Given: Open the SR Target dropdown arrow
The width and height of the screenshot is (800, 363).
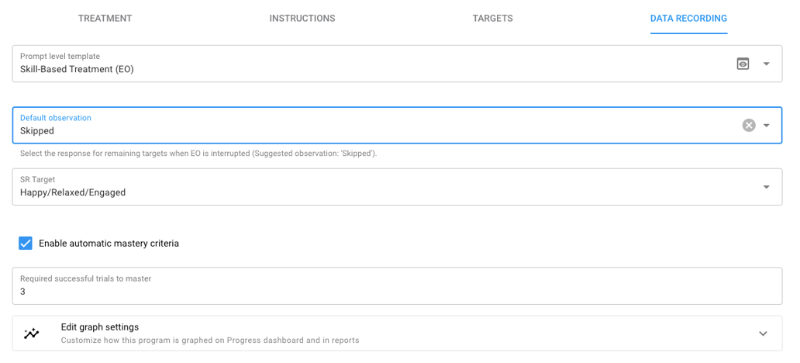Looking at the screenshot, I should (x=767, y=187).
